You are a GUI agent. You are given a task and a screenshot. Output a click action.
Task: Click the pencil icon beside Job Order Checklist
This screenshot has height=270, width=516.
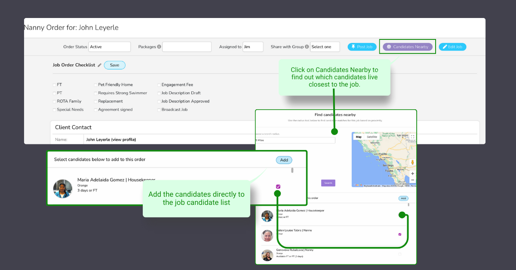(x=100, y=65)
